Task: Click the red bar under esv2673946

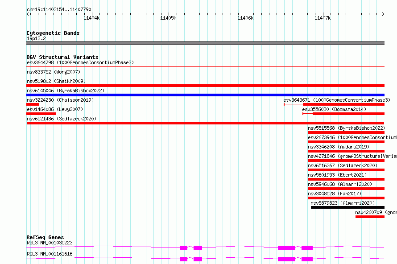Action: 346,142
